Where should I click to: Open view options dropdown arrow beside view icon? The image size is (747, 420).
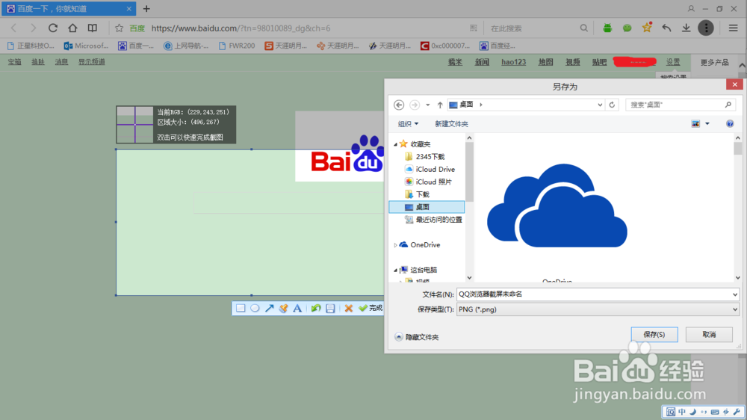[x=707, y=124]
